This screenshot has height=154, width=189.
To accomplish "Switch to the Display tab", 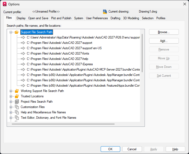I will 21,18.
